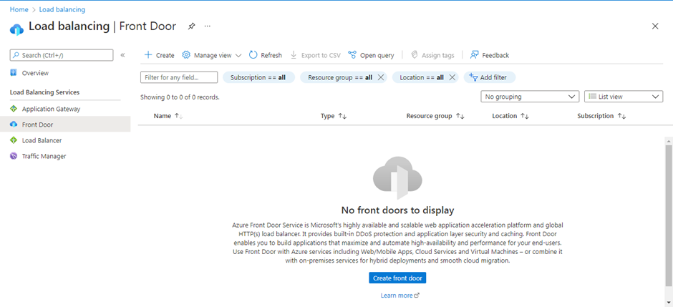Close the Load balancing blade

click(655, 26)
